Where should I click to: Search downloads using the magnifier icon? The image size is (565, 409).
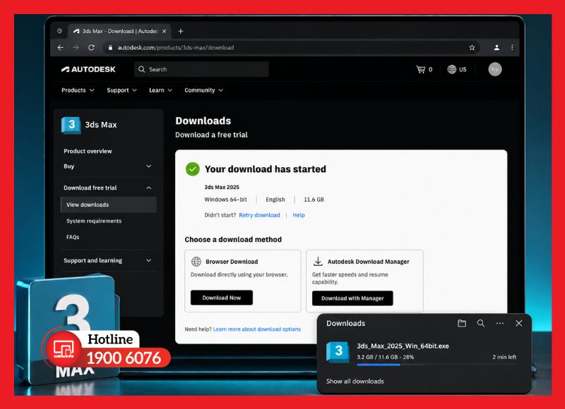coord(481,324)
